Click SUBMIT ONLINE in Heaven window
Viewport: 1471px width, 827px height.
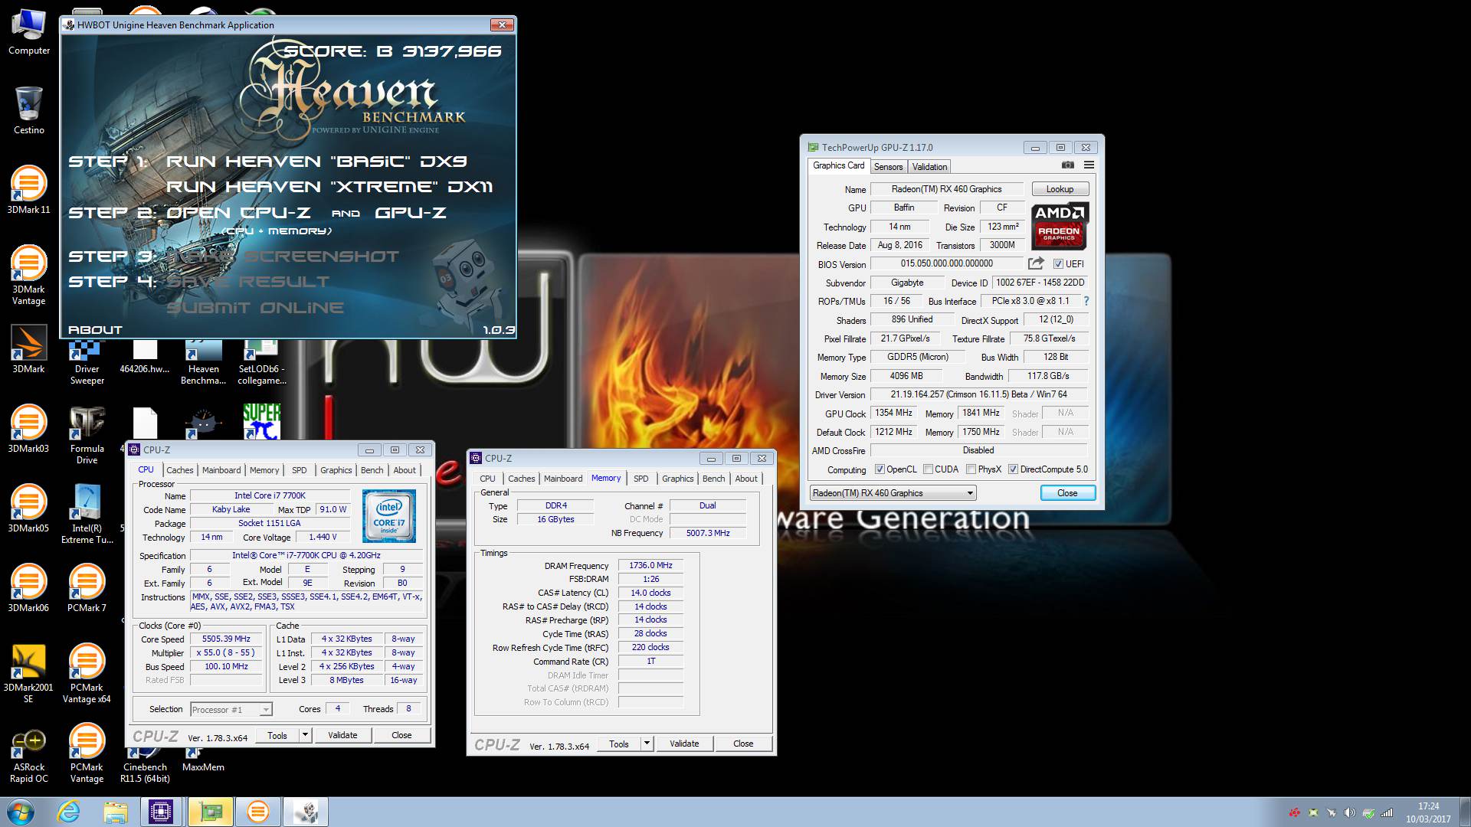[255, 308]
